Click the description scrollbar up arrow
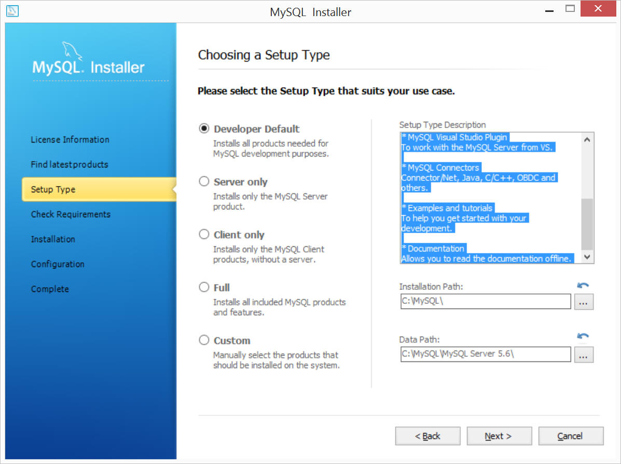Image resolution: width=621 pixels, height=464 pixels. click(587, 139)
